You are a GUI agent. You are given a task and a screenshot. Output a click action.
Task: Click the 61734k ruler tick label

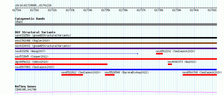click(x=88, y=10)
